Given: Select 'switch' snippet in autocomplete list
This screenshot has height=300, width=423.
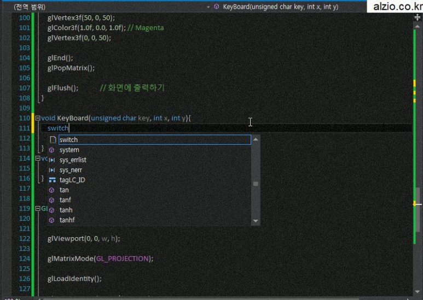Looking at the screenshot, I should (x=154, y=140).
